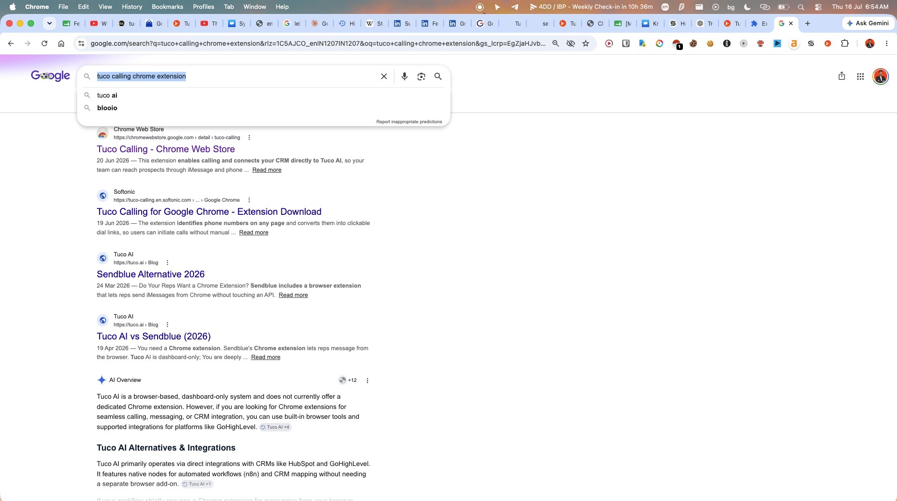This screenshot has height=501, width=897.
Task: Open macOS Control Center in the menu bar
Action: coord(818,7)
